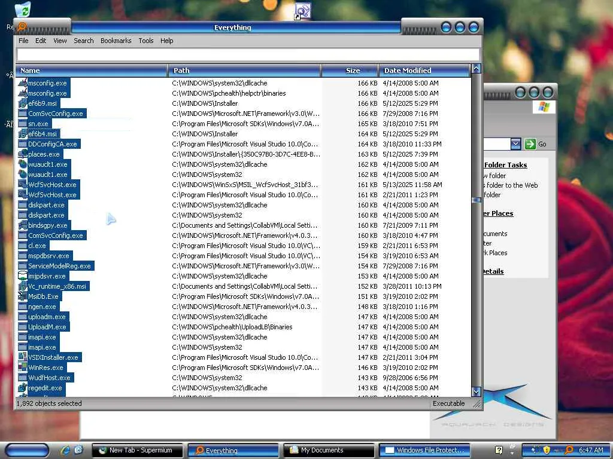
Task: Click ef6b9.msi installer icon
Action: pyautogui.click(x=22, y=103)
